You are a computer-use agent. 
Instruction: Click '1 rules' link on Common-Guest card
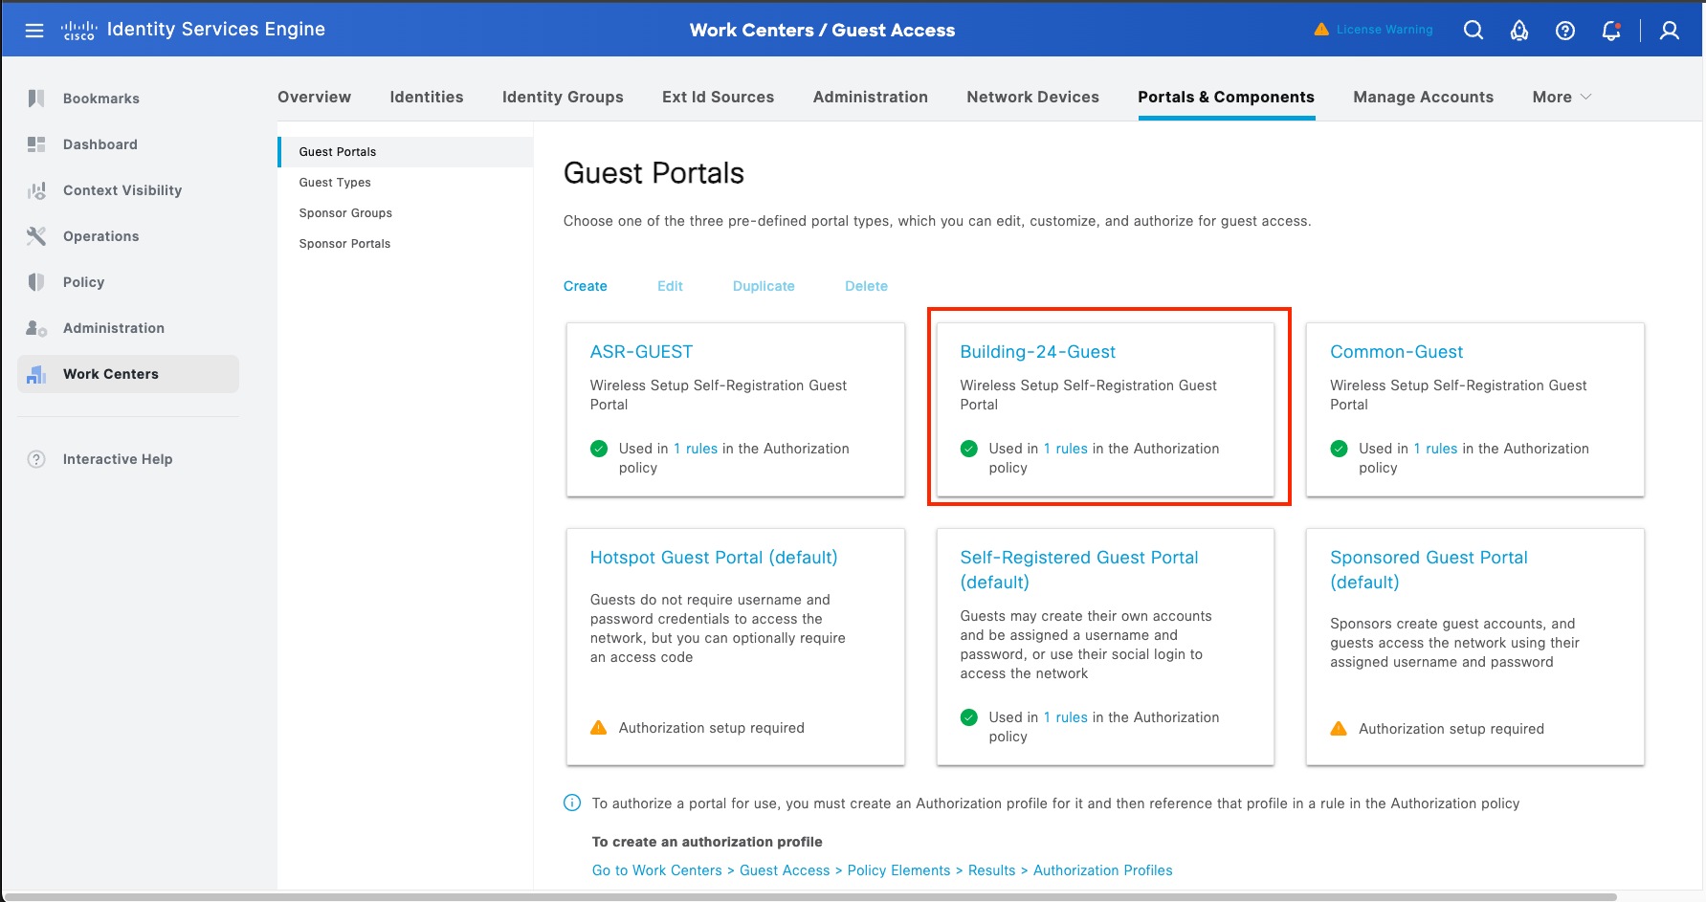coord(1436,449)
